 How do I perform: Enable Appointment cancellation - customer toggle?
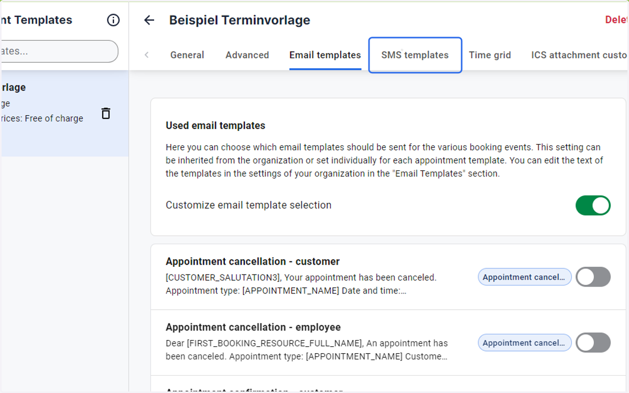coord(593,277)
